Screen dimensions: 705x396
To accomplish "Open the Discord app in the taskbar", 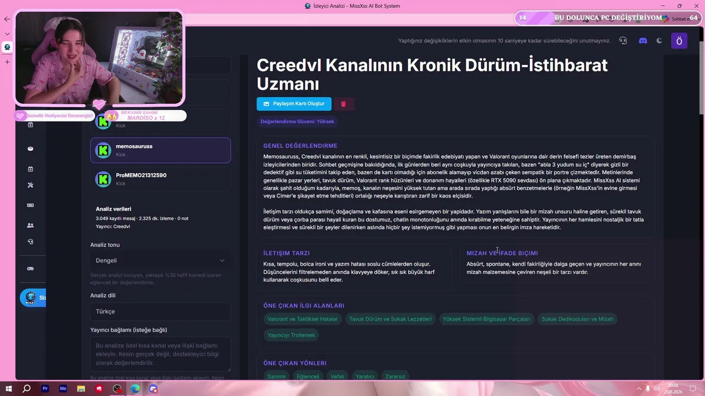I will [x=153, y=388].
